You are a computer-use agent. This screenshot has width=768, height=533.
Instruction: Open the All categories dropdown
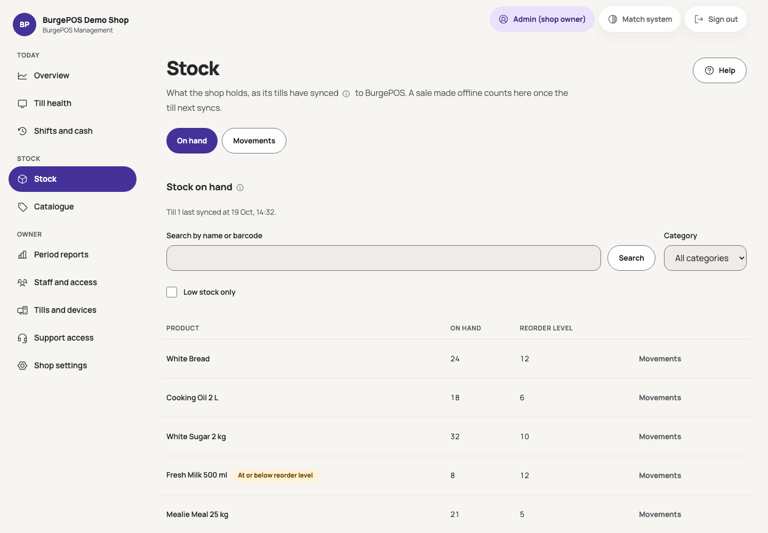coord(705,258)
